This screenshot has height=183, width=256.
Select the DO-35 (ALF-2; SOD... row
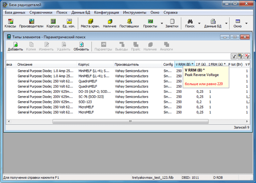128,91
